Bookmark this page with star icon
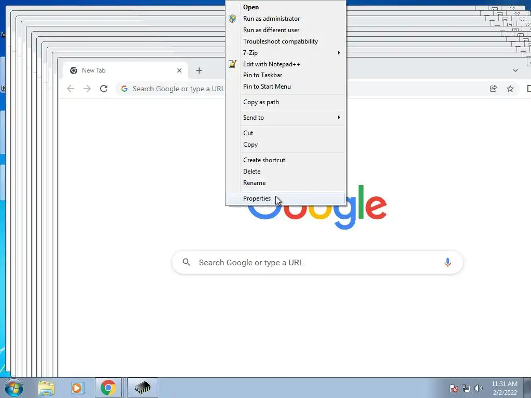 pos(510,89)
